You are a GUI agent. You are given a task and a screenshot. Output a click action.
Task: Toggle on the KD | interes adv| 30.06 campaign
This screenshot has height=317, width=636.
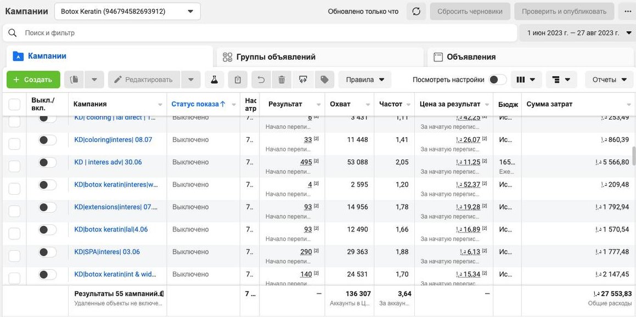[47, 162]
